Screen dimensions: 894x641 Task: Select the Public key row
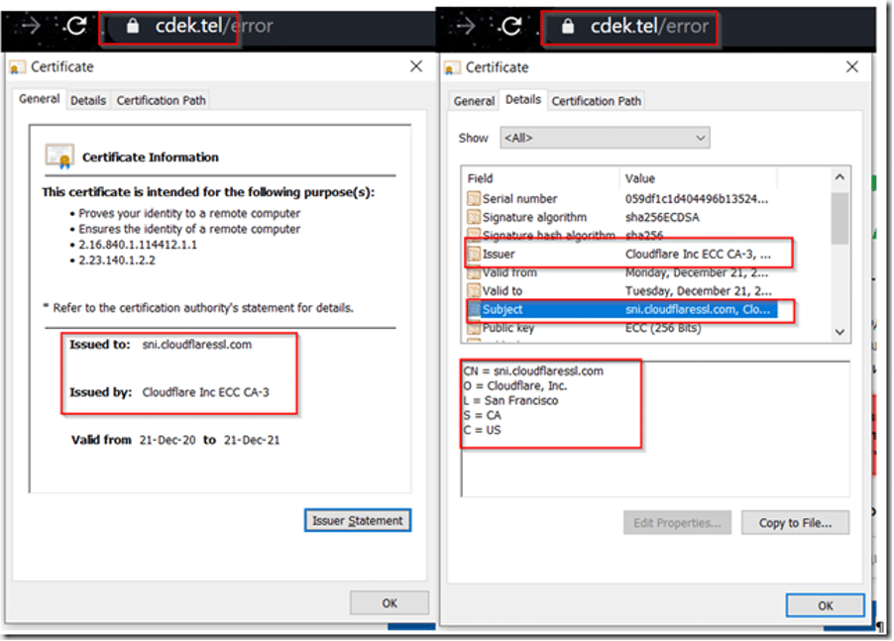tap(620, 328)
